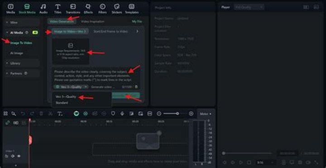Screen dimensions: 326x168
Task: Open the Templates tab icon
Action: [x=132, y=9]
